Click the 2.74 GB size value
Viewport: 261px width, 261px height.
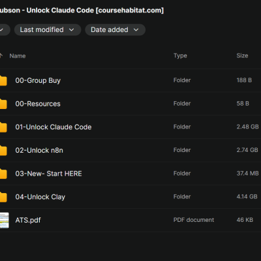tap(247, 150)
